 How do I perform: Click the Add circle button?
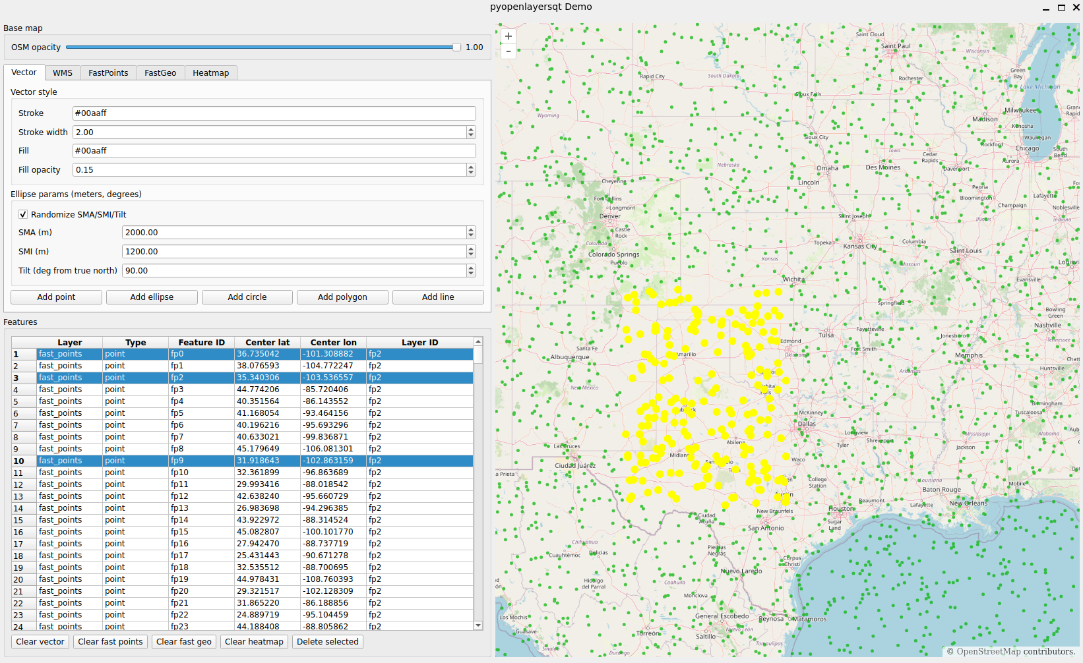tap(247, 297)
